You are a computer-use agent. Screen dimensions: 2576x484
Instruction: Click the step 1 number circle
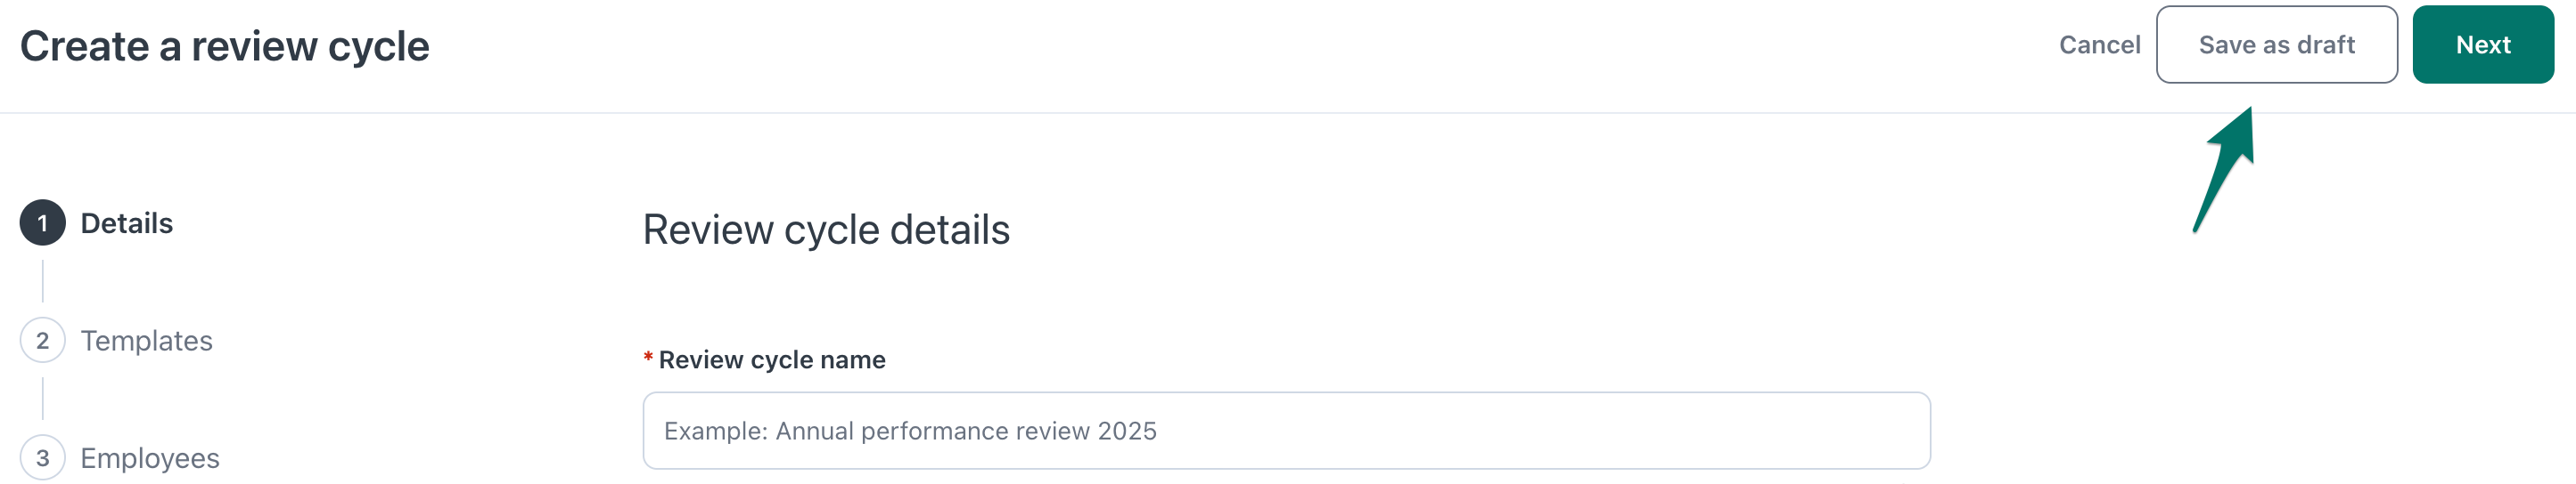(x=42, y=223)
